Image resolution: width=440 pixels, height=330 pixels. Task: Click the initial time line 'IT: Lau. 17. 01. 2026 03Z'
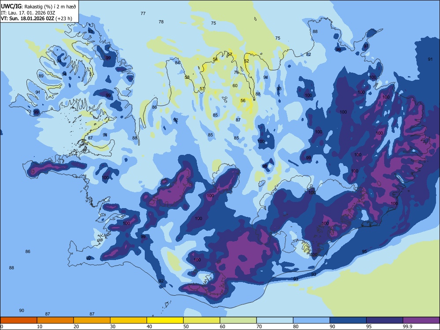[28, 13]
